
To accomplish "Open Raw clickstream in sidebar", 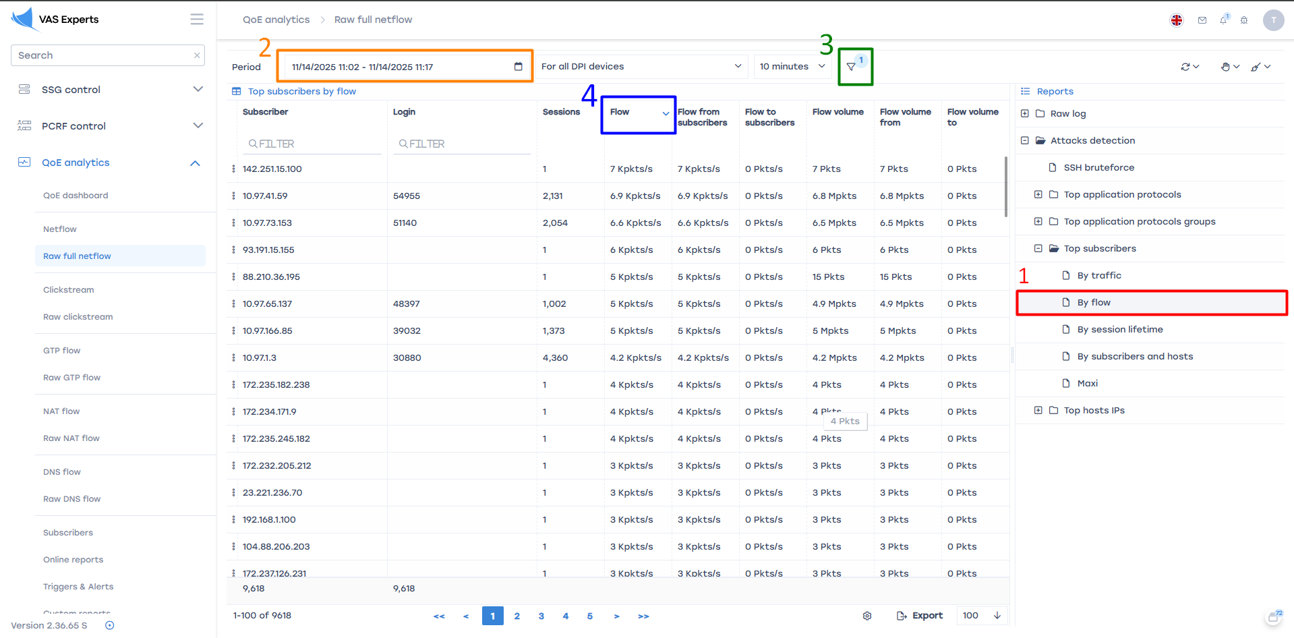I will (78, 317).
